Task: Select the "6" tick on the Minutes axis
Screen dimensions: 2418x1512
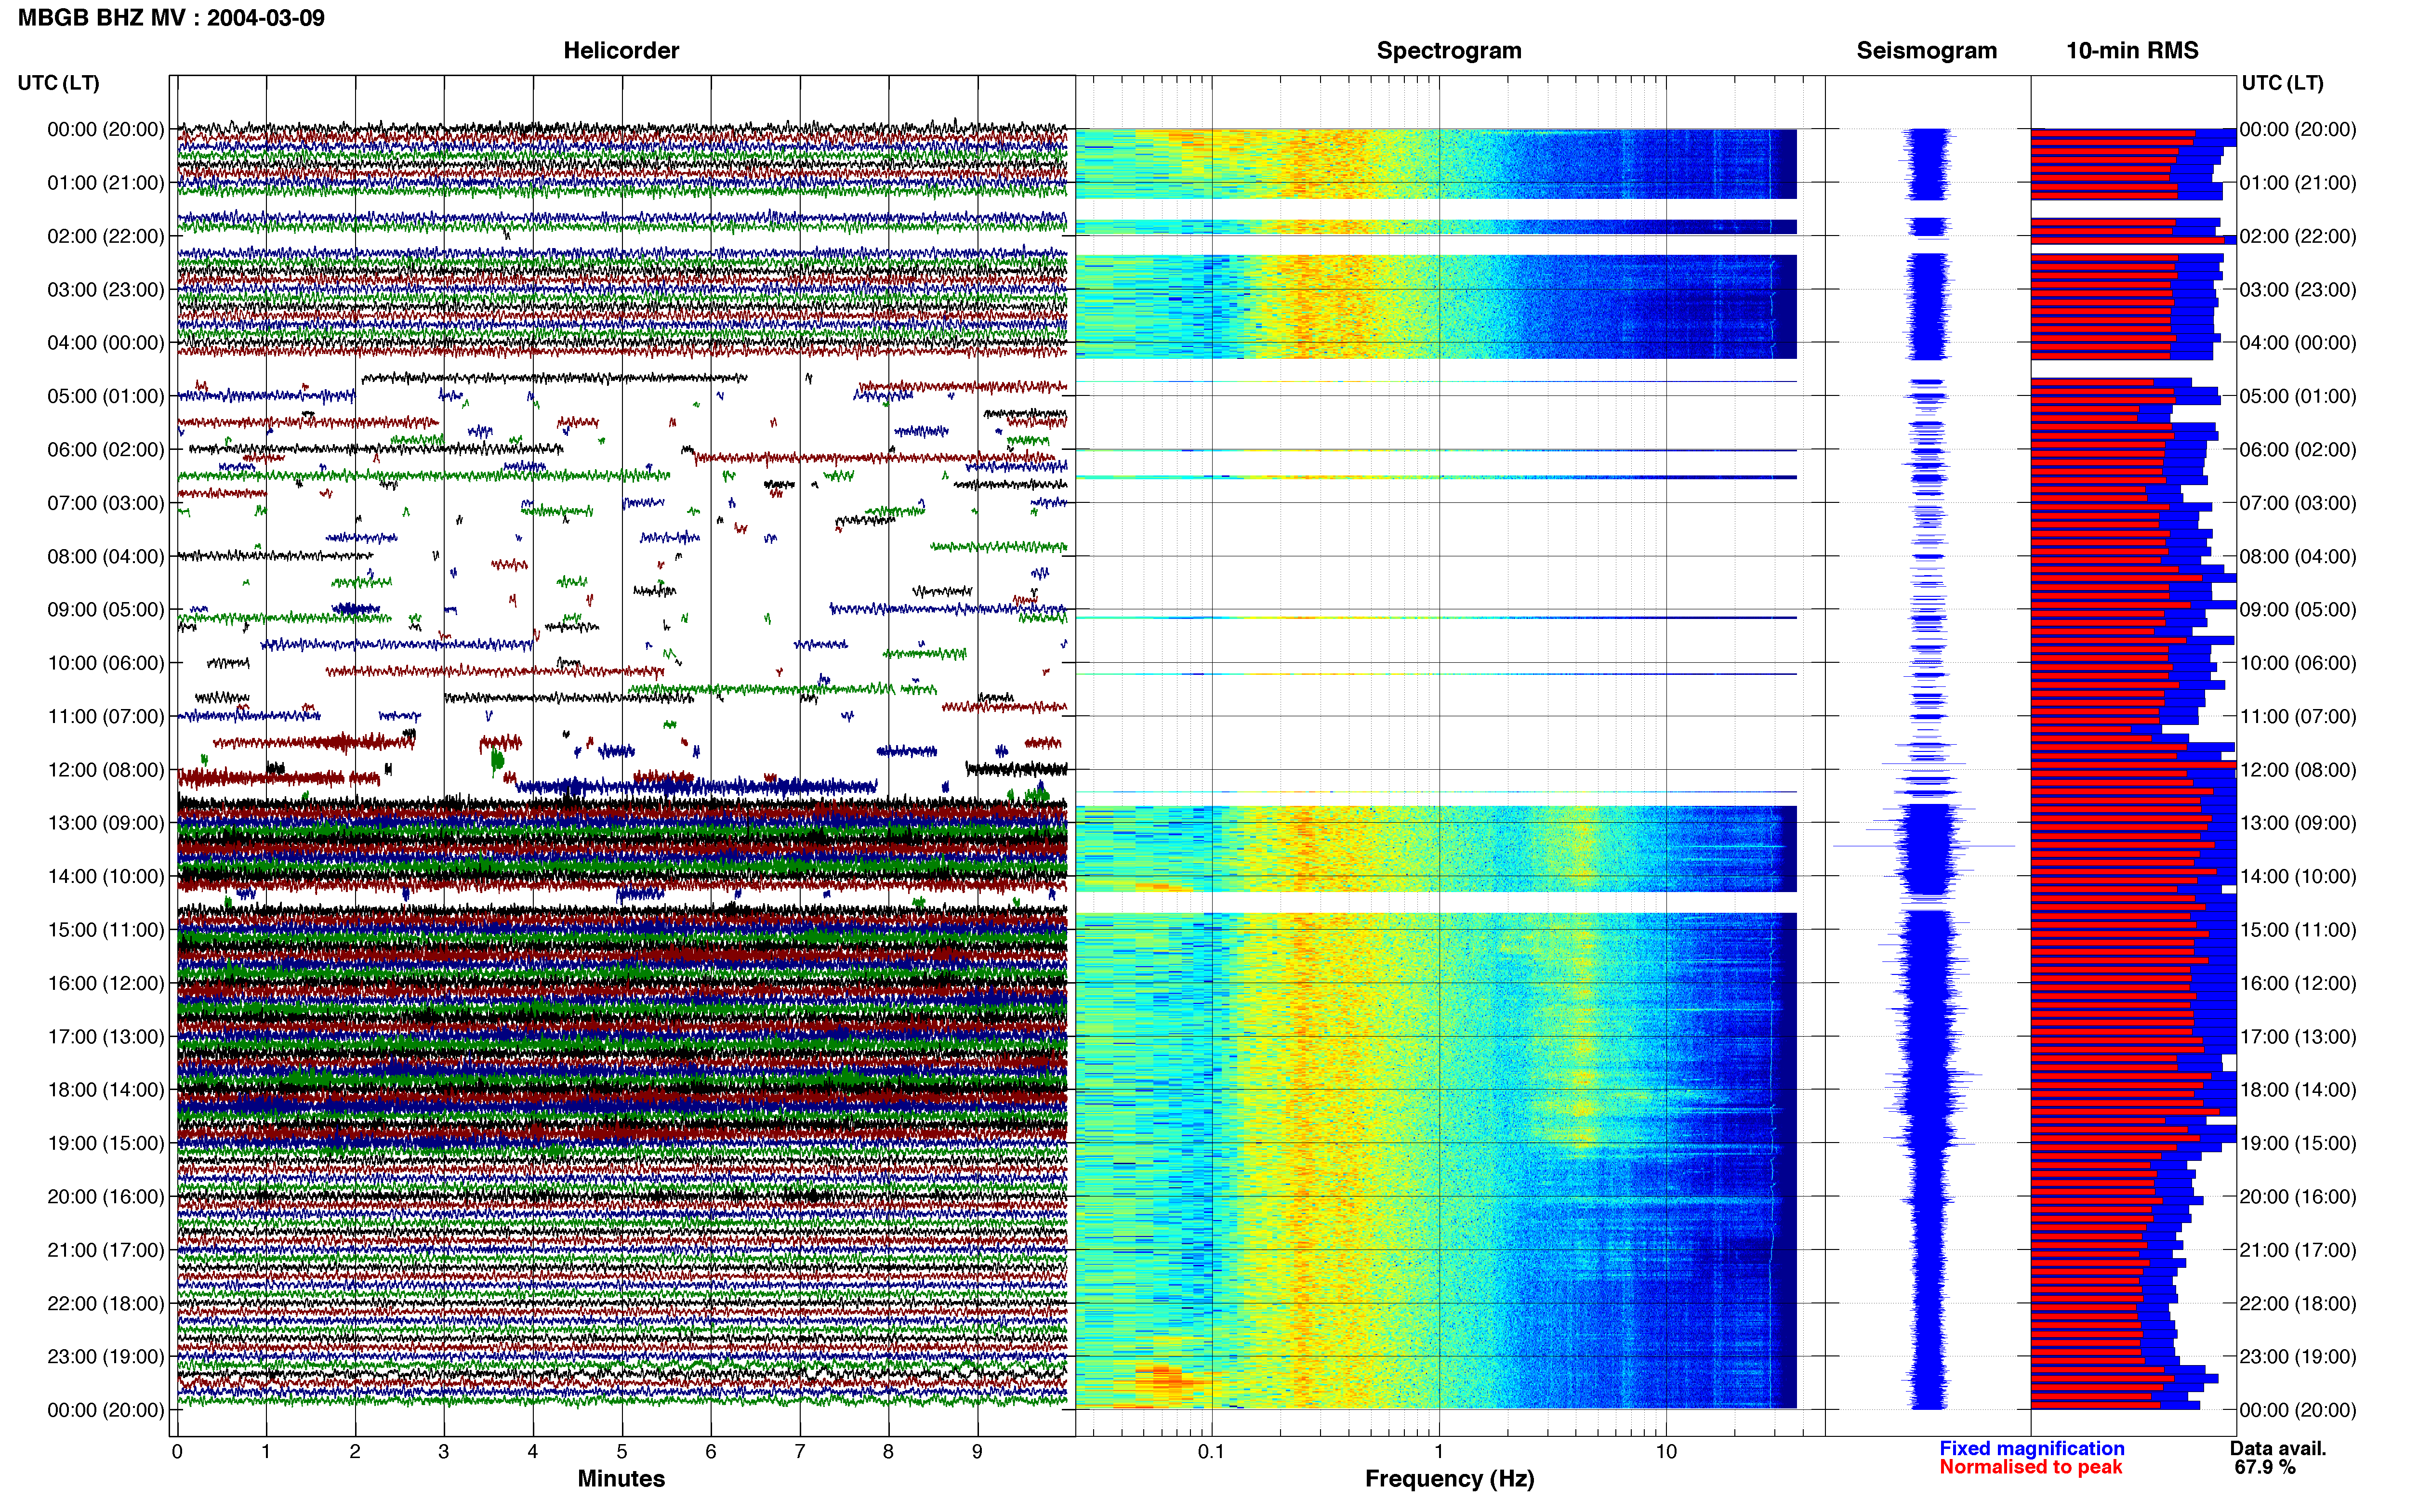Action: pyautogui.click(x=711, y=1451)
